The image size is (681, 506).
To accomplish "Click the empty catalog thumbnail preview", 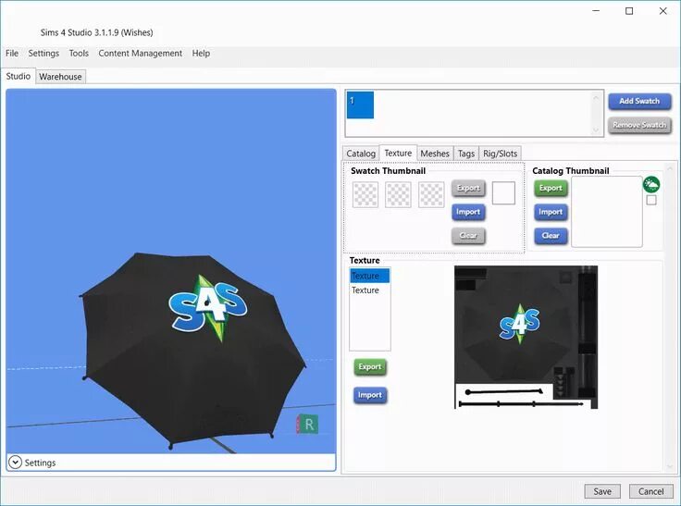I will (607, 212).
